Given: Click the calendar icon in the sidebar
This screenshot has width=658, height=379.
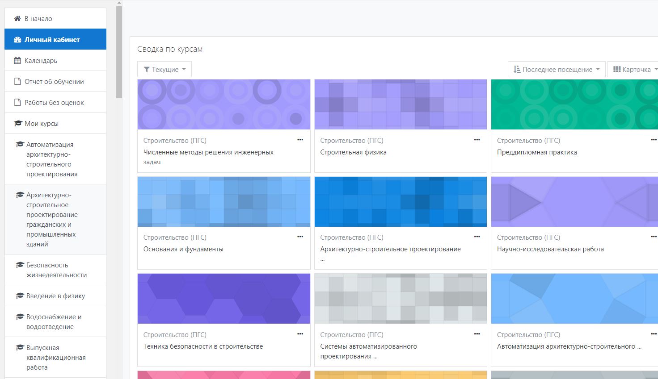Looking at the screenshot, I should 17,61.
